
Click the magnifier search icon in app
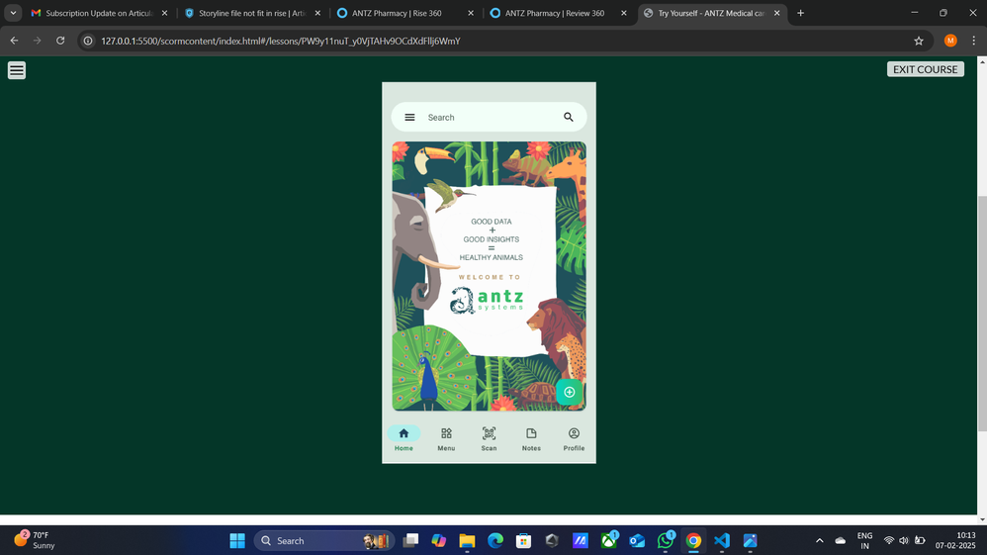tap(569, 117)
